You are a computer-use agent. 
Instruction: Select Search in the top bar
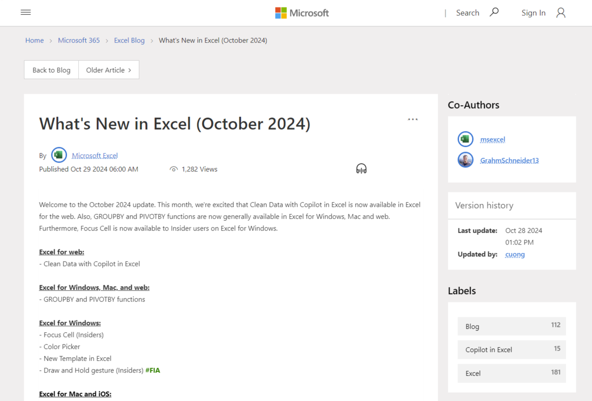[x=467, y=13]
